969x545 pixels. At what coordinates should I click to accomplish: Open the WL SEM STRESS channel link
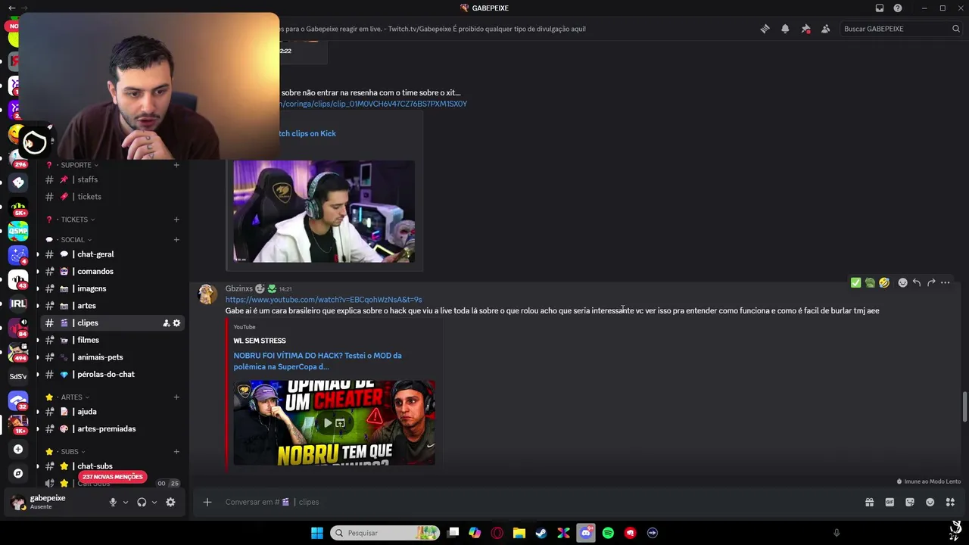260,341
